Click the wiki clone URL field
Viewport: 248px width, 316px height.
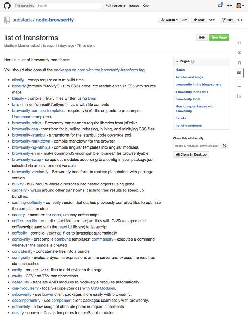tap(197, 146)
